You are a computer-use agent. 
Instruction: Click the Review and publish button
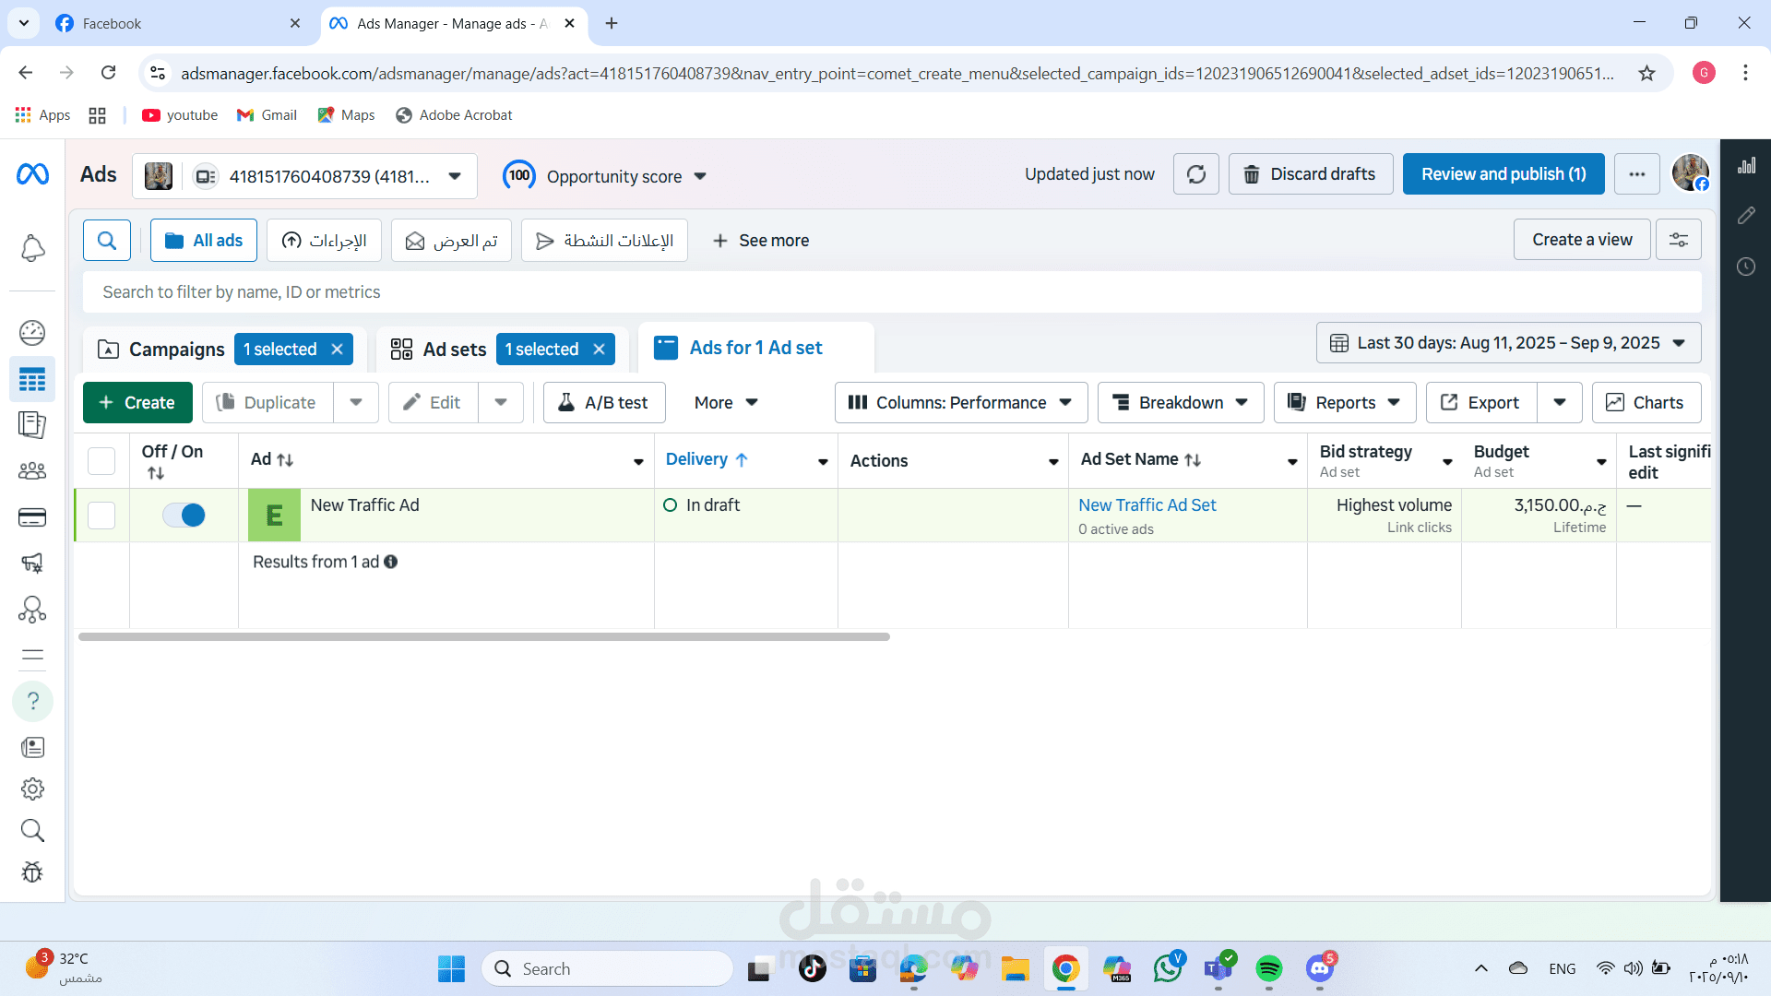tap(1503, 174)
